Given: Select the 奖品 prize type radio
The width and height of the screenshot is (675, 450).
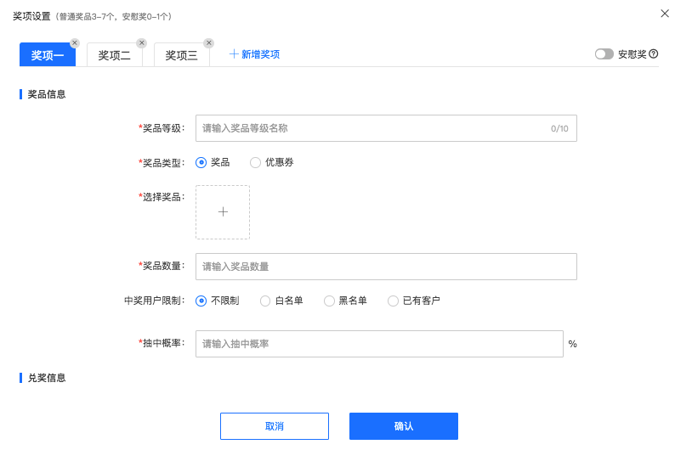Looking at the screenshot, I should coord(201,162).
